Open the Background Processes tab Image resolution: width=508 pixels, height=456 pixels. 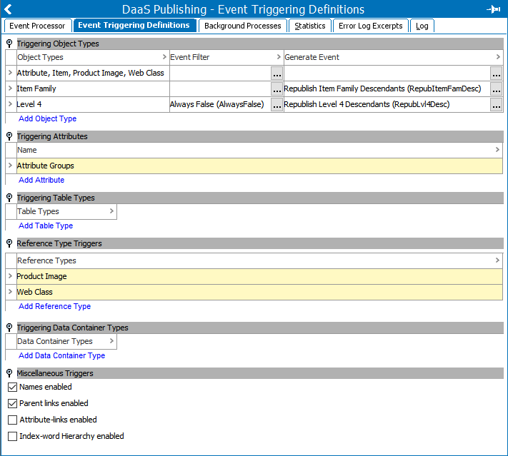pyautogui.click(x=243, y=26)
